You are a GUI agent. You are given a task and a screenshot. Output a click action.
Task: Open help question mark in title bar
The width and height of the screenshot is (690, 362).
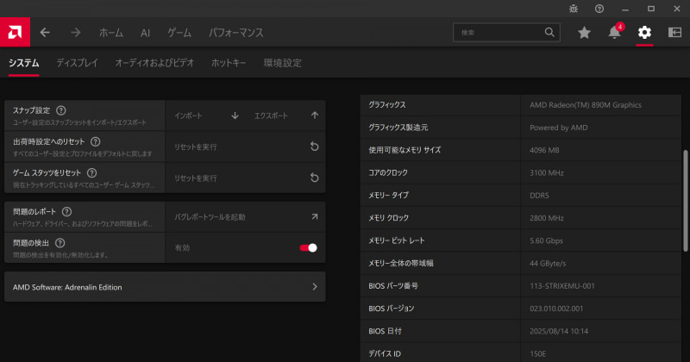[x=599, y=9]
